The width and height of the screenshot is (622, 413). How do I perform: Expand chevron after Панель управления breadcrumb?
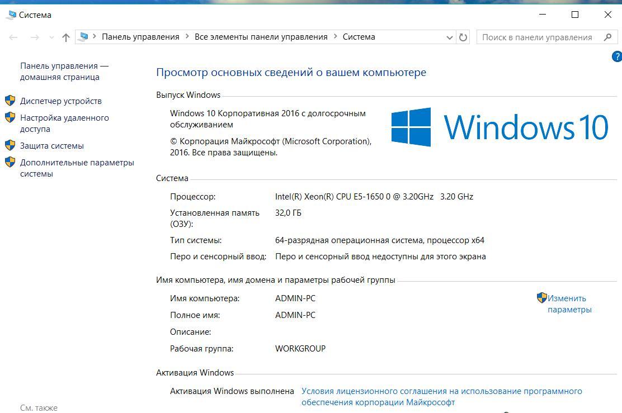[x=187, y=36]
